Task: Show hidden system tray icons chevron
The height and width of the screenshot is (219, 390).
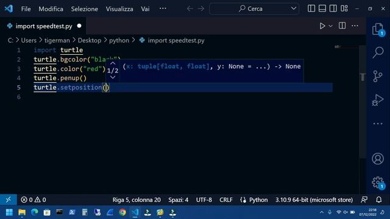Action: 322,212
